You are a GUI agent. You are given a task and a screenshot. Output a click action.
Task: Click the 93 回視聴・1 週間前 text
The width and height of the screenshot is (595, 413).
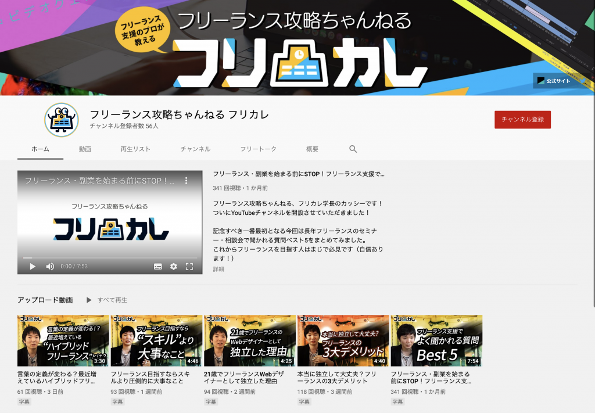[x=137, y=392]
